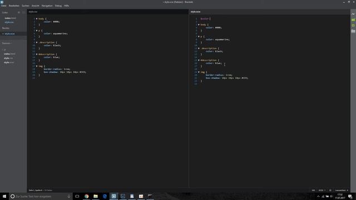Screen dimensions: 356x200
Task: Fold the body rule in left pane
Action: point(37,19)
